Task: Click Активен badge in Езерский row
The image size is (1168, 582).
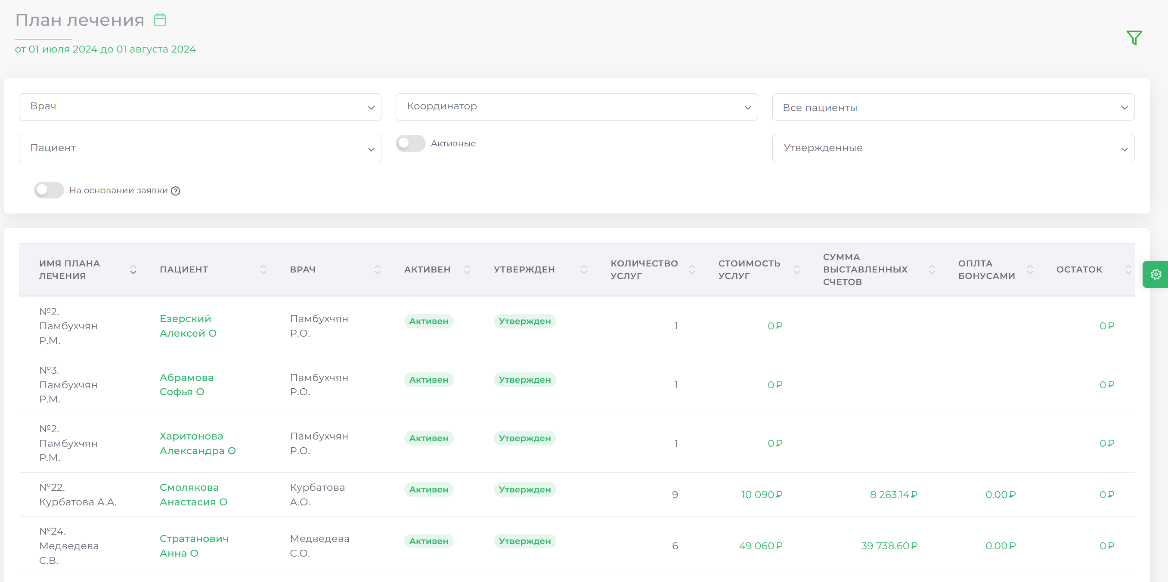Action: 428,322
